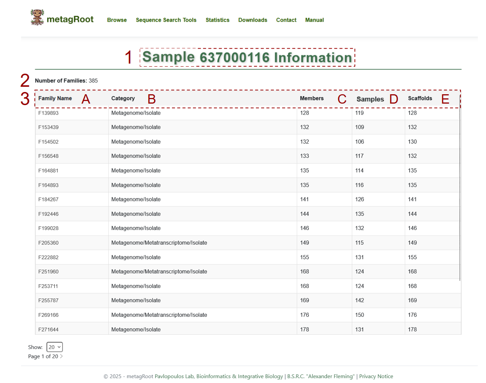This screenshot has width=486, height=383.
Task: Open Sequence Search Tools menu
Action: [166, 20]
